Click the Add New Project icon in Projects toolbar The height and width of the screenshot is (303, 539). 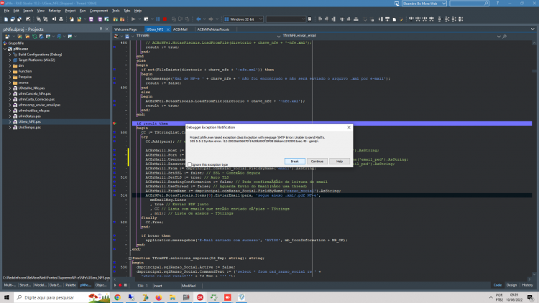[x=20, y=37]
